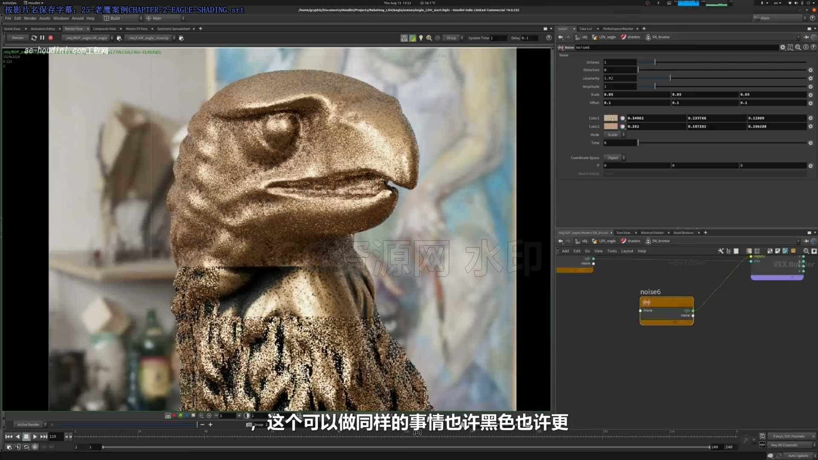Click the parameter pane gear settings icon
The image size is (818, 460).
pyautogui.click(x=783, y=47)
